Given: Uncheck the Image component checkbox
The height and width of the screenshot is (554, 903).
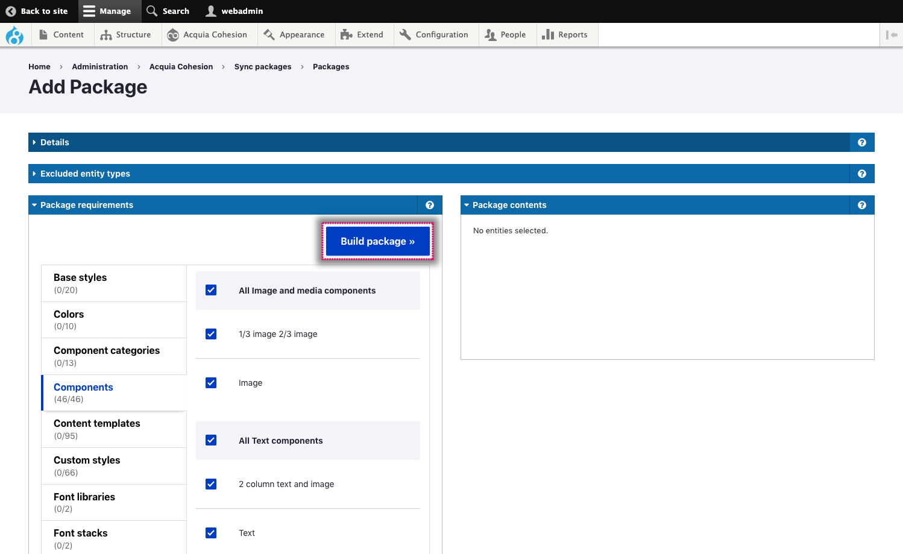Looking at the screenshot, I should tap(211, 383).
